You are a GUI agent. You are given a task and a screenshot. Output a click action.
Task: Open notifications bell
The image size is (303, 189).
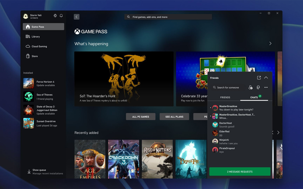point(61,16)
